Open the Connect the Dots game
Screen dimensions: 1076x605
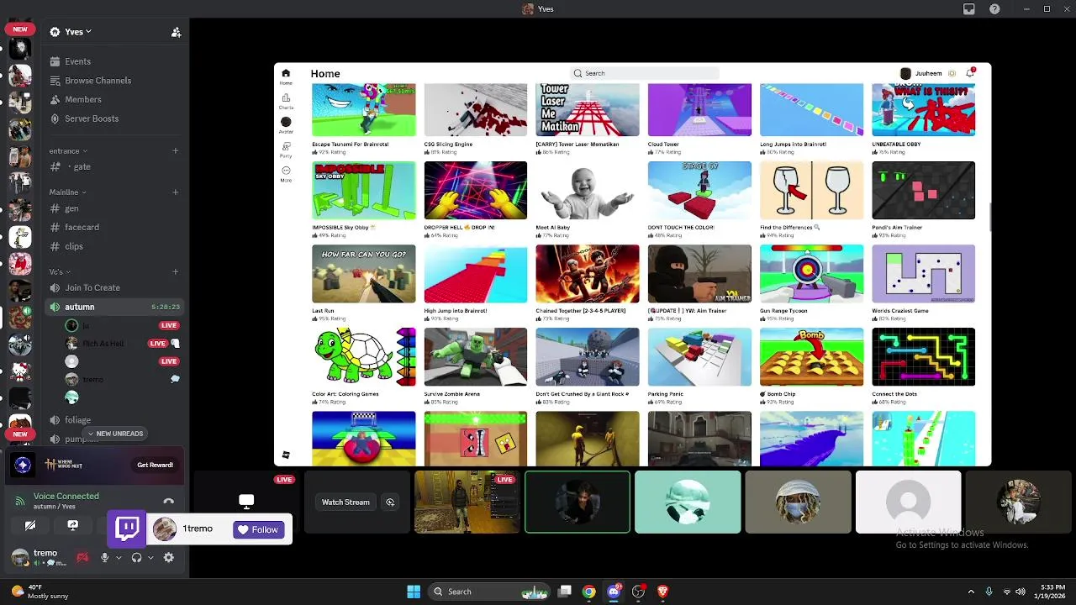click(x=923, y=357)
